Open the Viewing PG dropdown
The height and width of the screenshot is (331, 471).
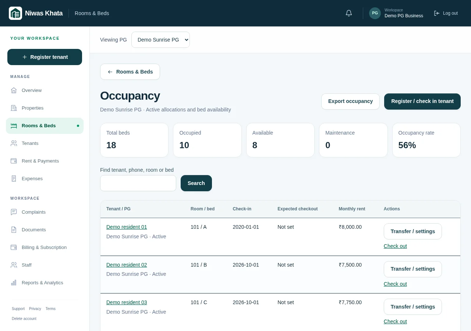[x=160, y=40]
